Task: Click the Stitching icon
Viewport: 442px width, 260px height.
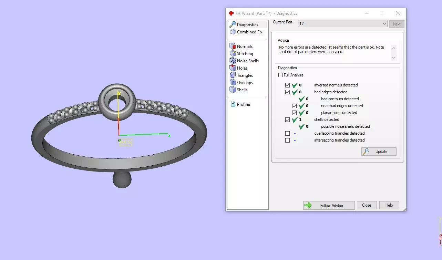Action: click(x=233, y=54)
